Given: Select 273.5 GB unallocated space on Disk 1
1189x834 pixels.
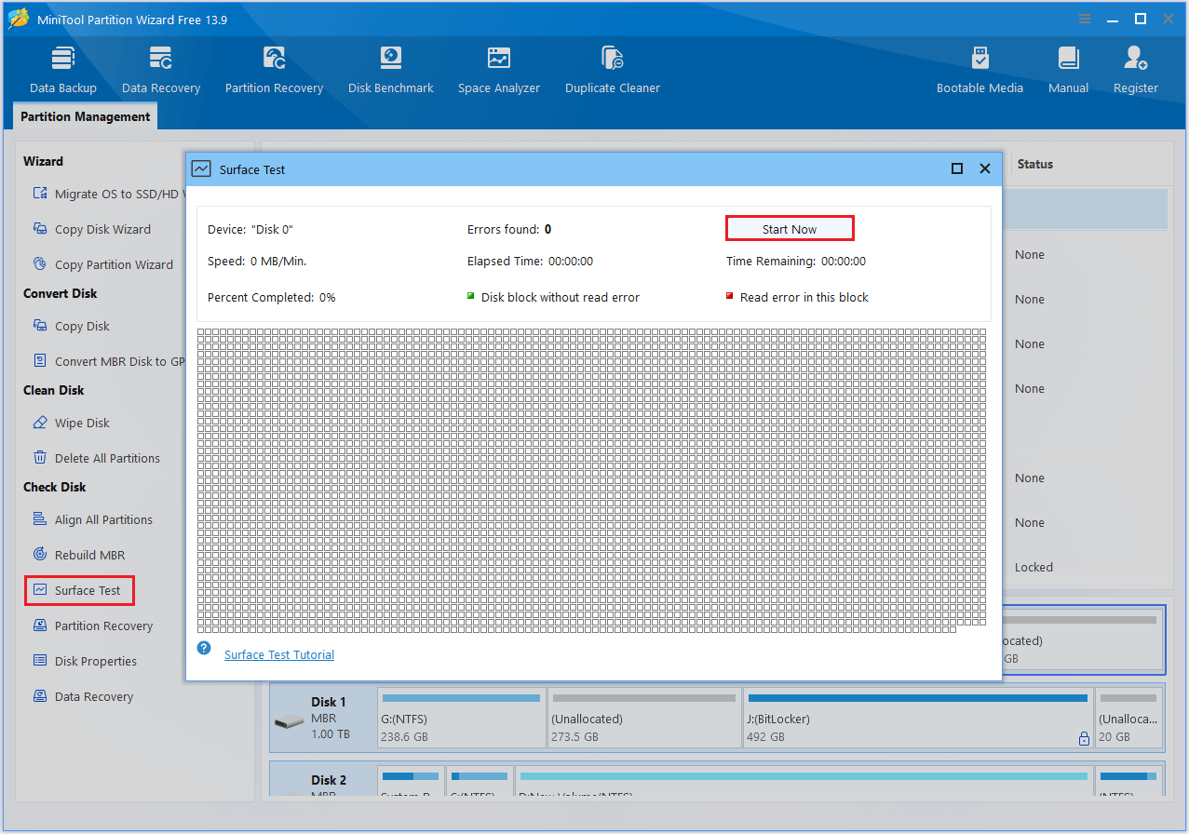Looking at the screenshot, I should point(644,719).
